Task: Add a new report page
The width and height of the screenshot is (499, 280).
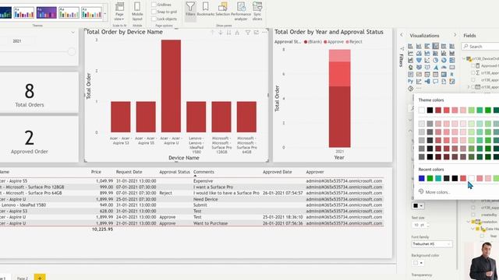Action: (x=40, y=277)
